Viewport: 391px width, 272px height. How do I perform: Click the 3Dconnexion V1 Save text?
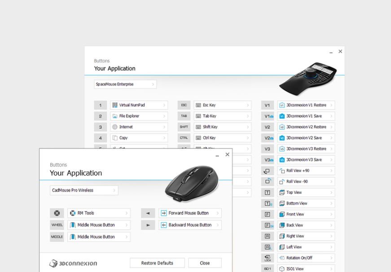pyautogui.click(x=304, y=116)
